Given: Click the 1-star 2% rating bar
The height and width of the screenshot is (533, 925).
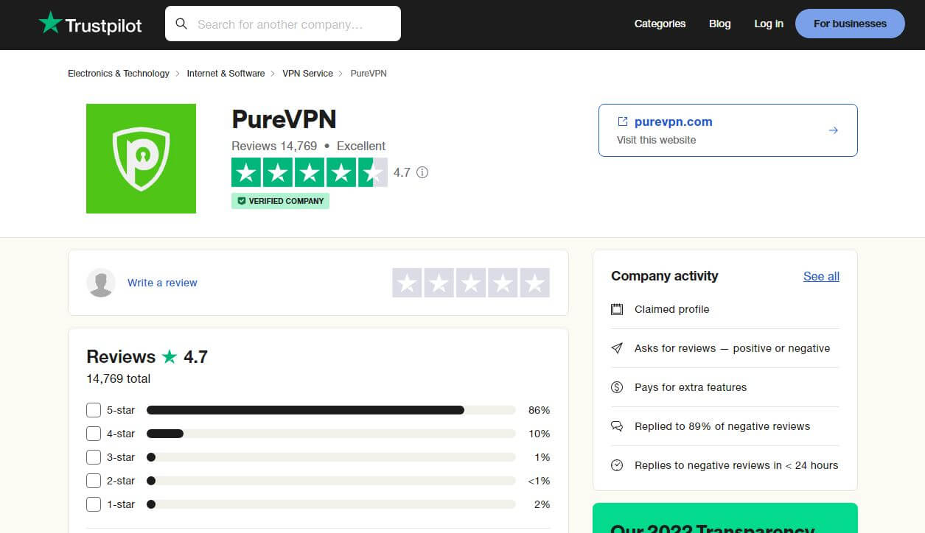Looking at the screenshot, I should tap(331, 504).
